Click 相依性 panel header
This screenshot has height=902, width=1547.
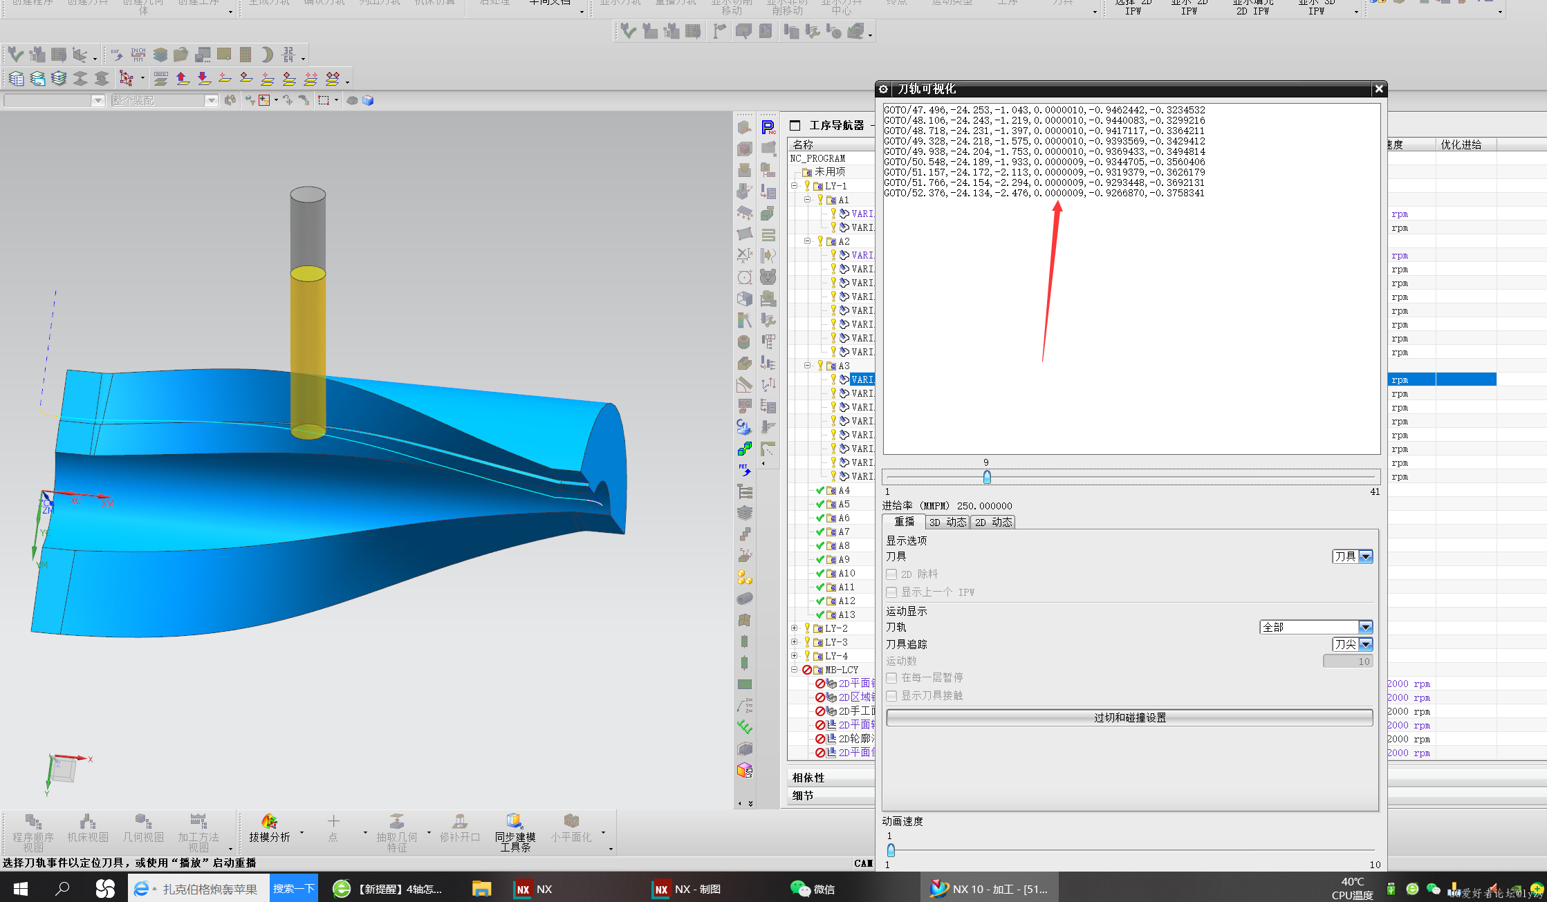[831, 778]
